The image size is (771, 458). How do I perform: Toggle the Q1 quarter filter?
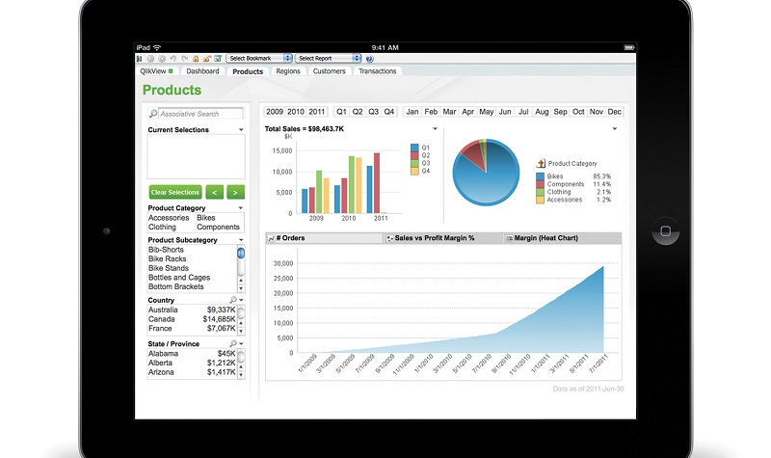click(341, 112)
